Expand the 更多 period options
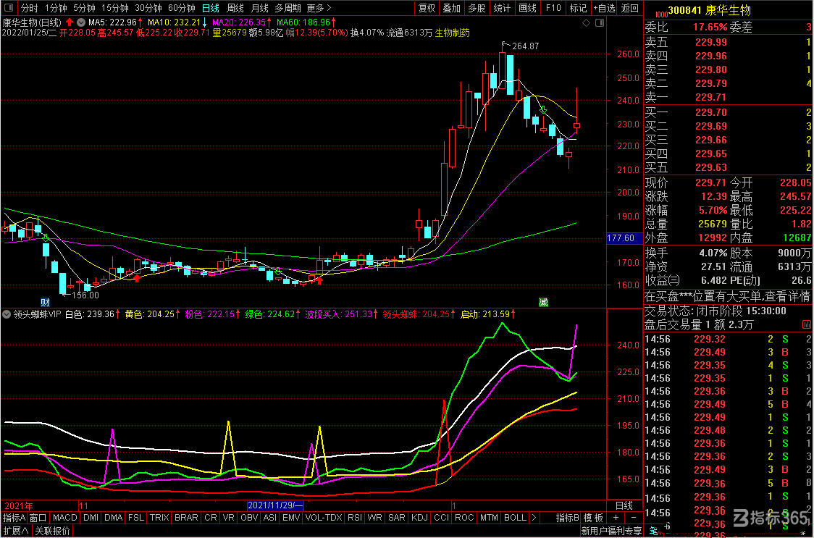Screen dimensions: 814x538 (319, 8)
